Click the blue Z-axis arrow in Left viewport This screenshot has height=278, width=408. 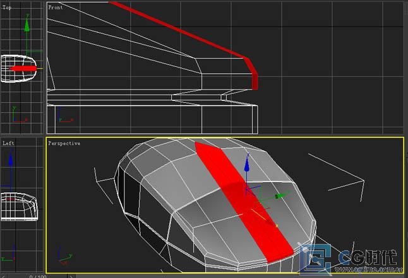[x=9, y=159]
